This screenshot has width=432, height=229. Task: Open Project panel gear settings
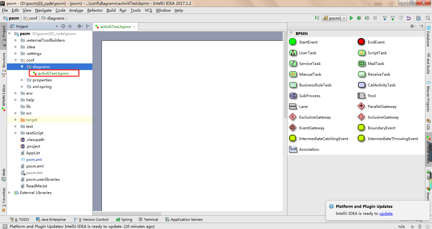click(80, 26)
